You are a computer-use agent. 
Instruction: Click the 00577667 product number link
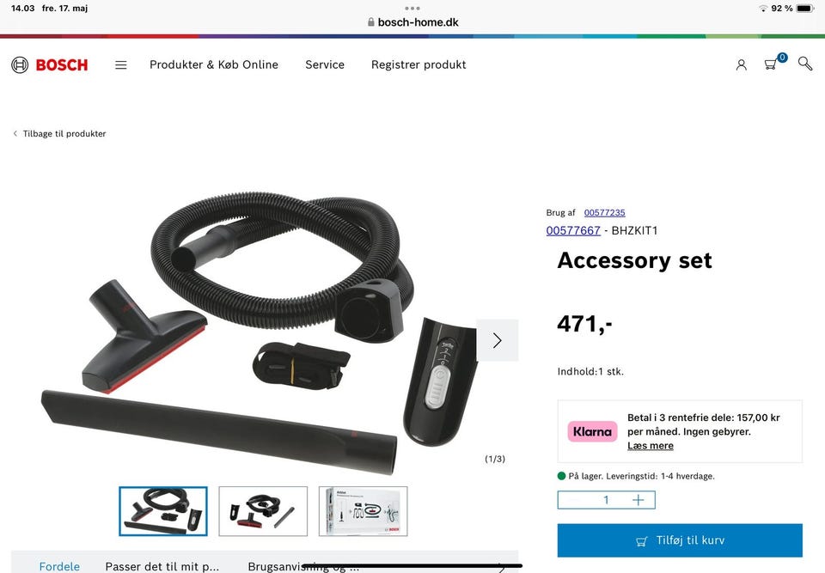(573, 230)
